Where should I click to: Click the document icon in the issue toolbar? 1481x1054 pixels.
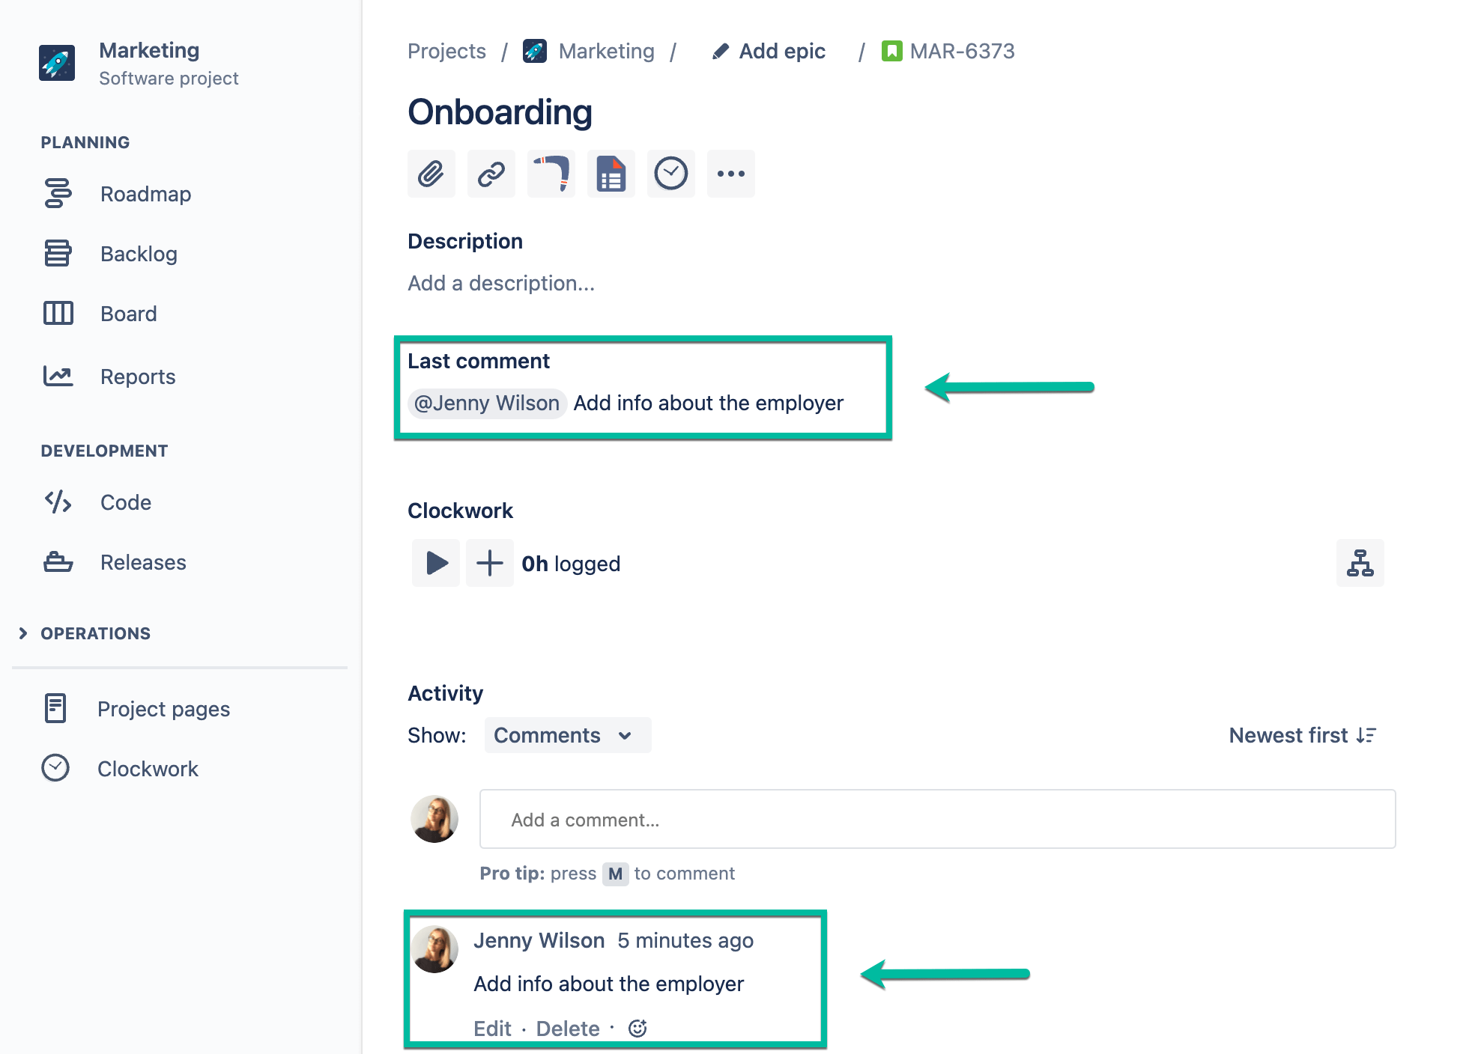611,173
